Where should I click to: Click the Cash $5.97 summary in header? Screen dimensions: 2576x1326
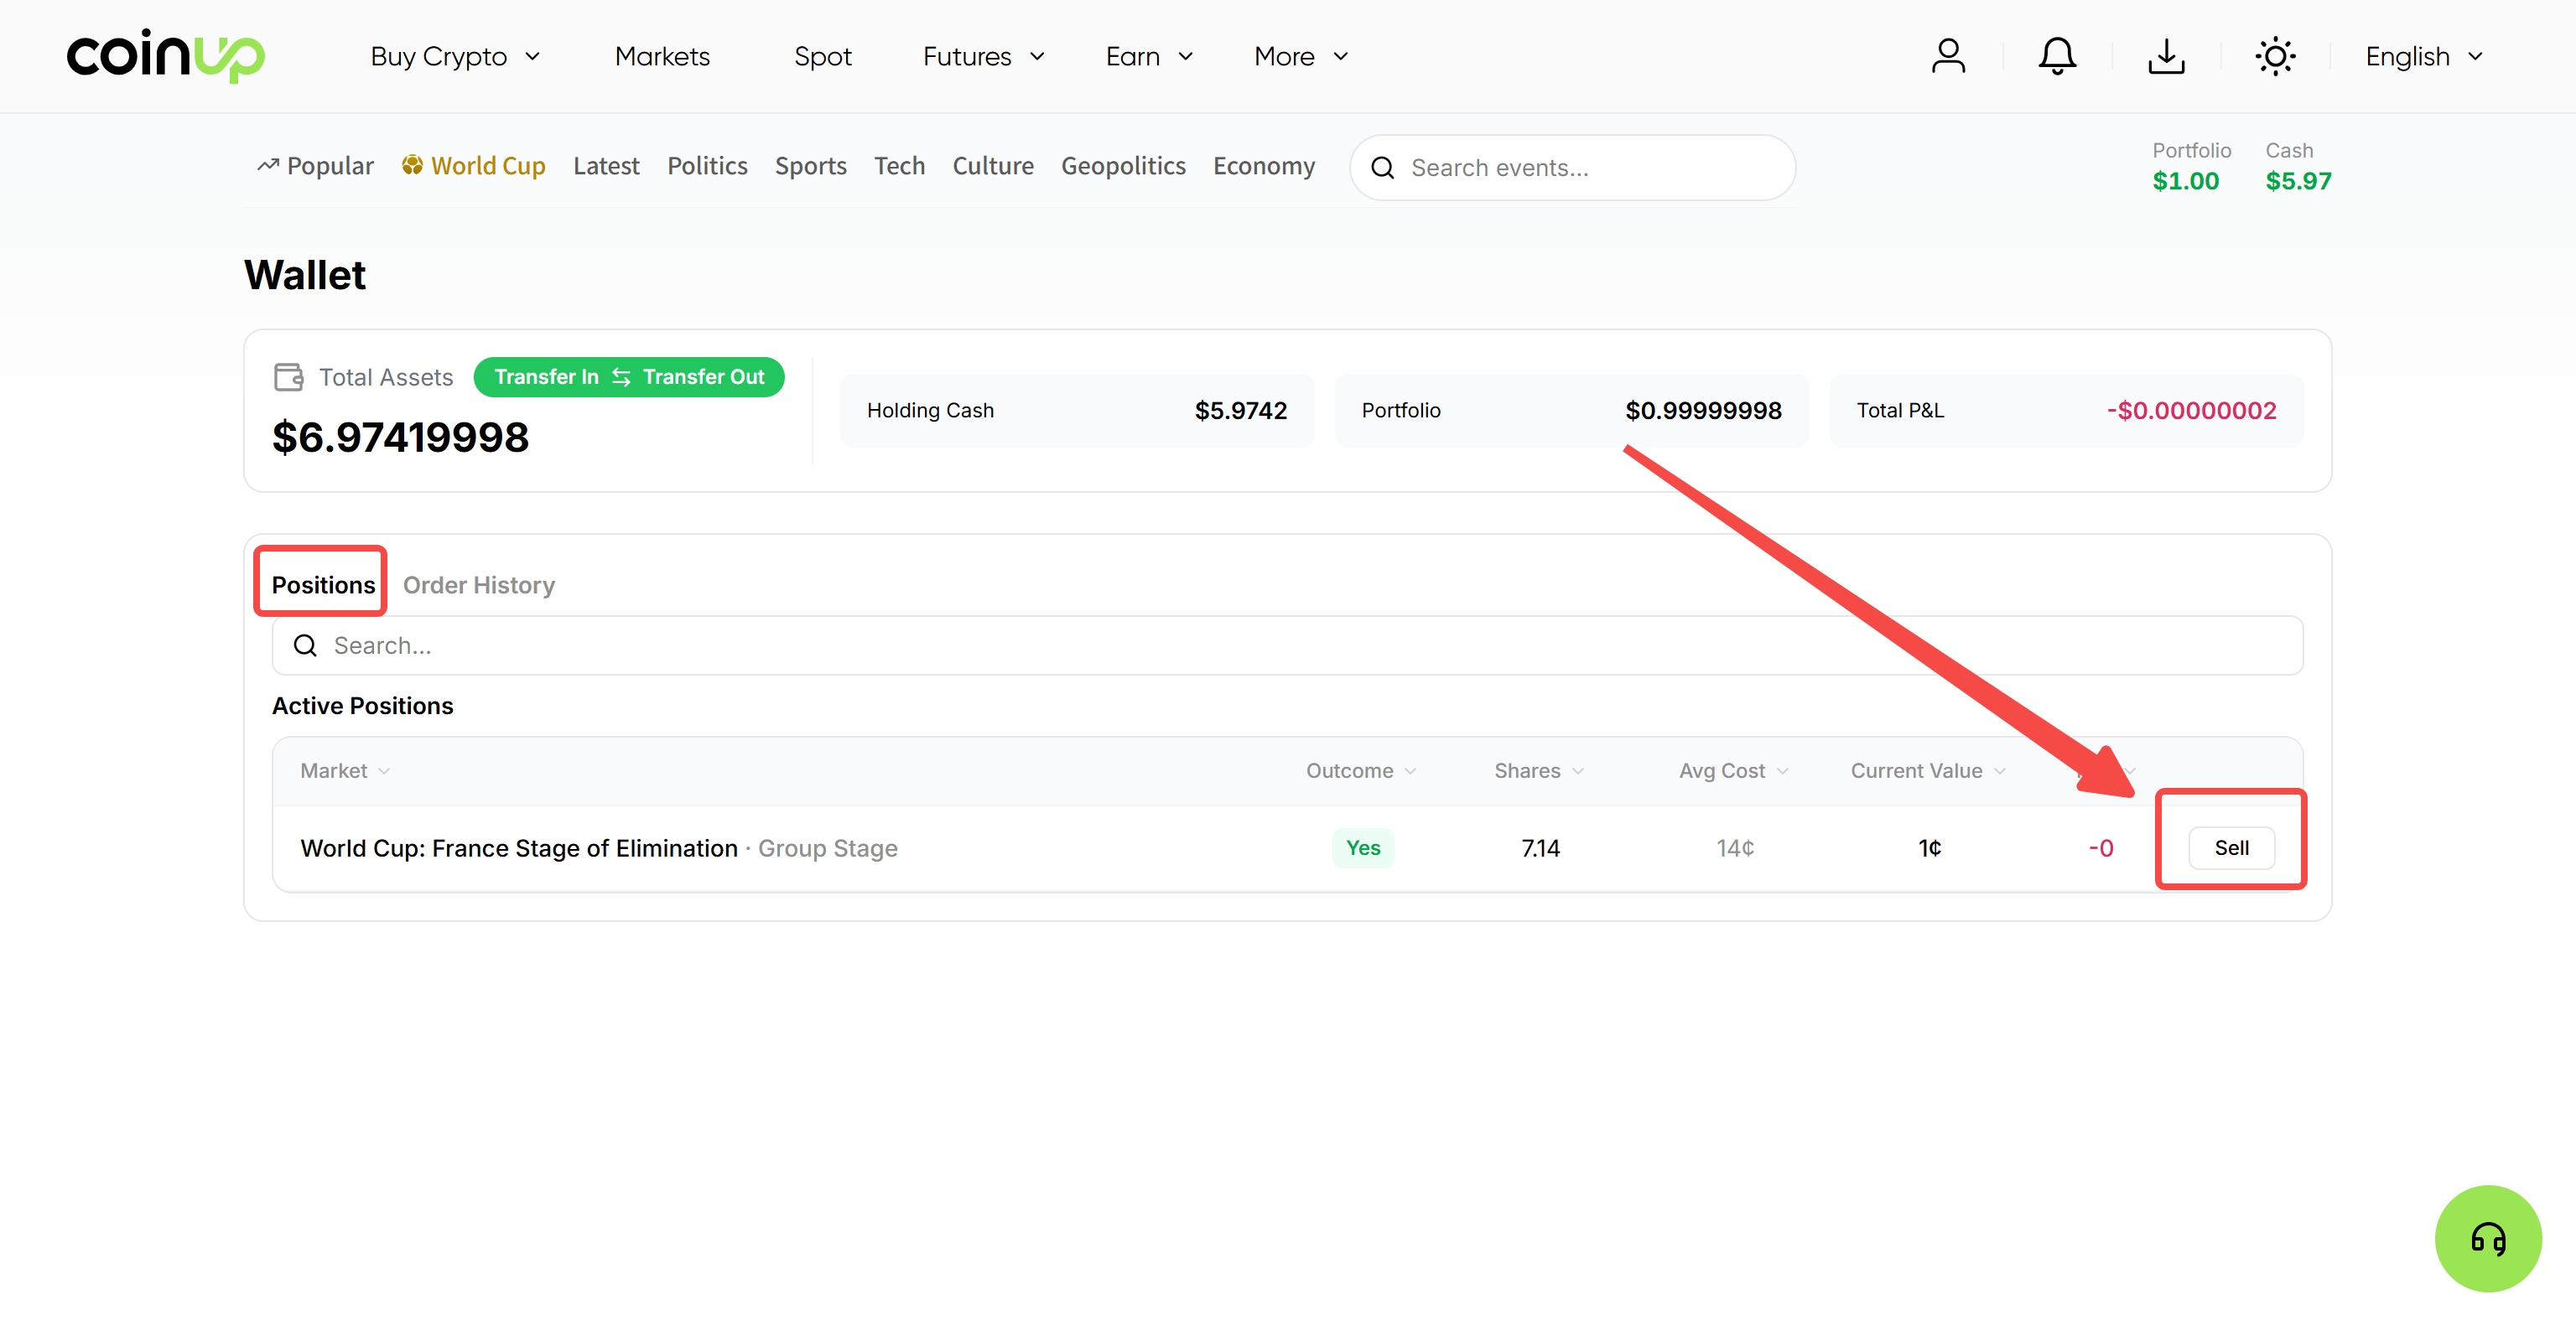tap(2297, 166)
